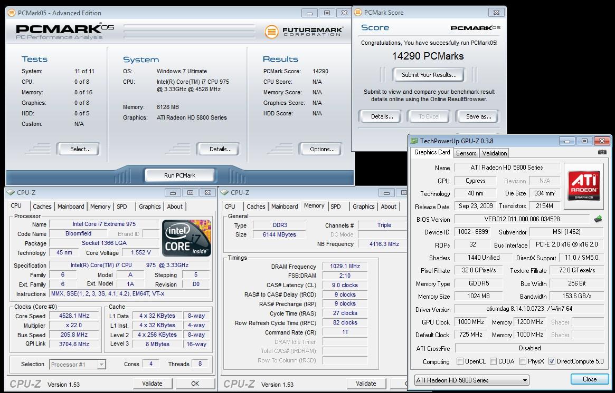Viewport: 615px width, 393px height.
Task: Click the Release Date Sep 23, 2009 field
Action: (x=475, y=206)
